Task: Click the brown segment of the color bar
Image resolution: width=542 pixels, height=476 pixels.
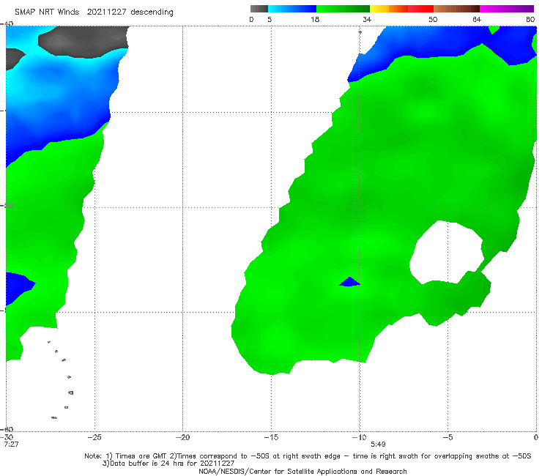Action: [x=456, y=9]
